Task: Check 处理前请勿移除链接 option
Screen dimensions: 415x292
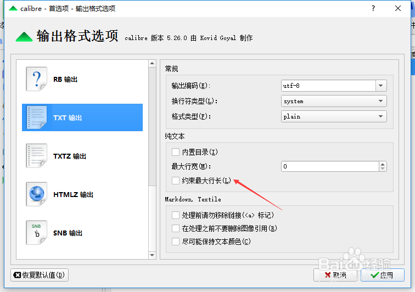Action: 176,215
